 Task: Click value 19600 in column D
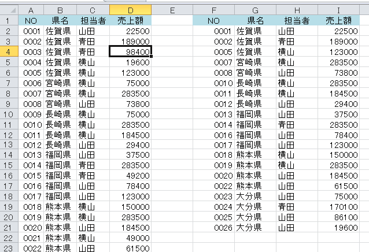click(x=130, y=62)
